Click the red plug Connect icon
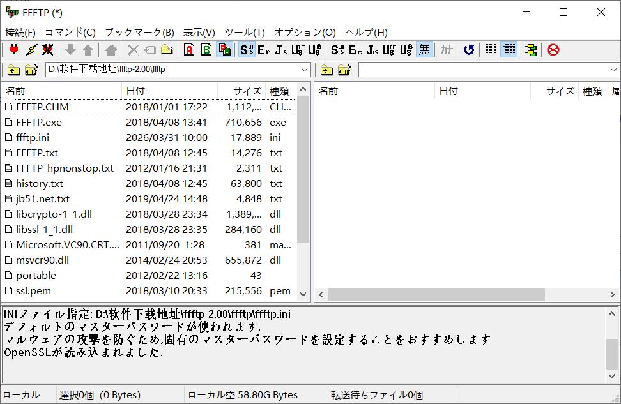 click(14, 50)
